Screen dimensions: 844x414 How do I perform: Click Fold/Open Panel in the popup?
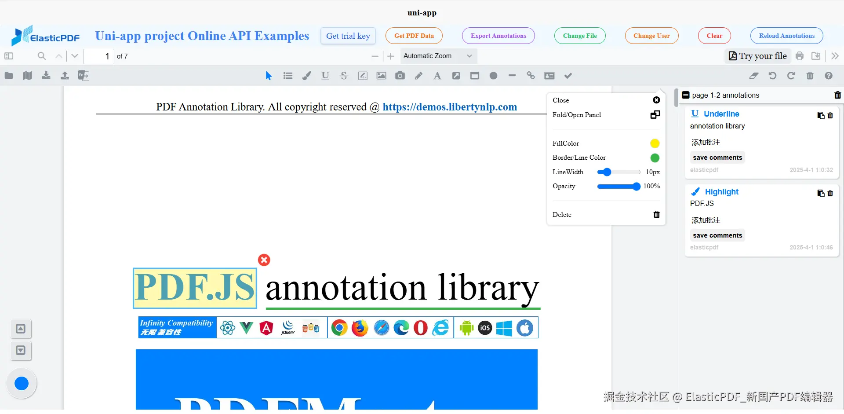(606, 115)
